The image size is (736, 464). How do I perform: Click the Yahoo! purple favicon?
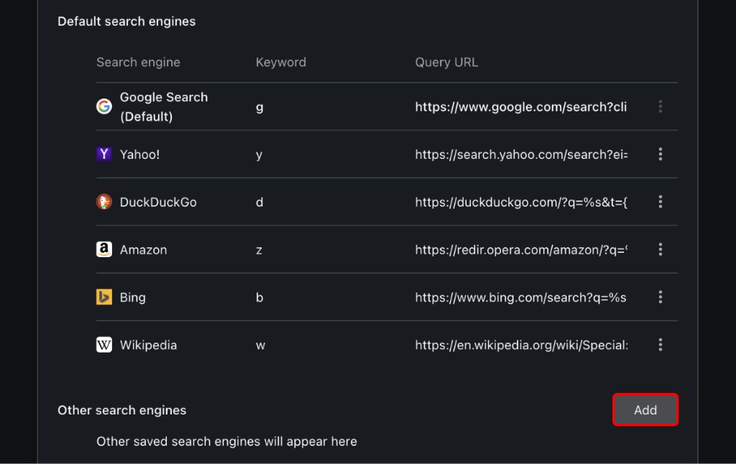104,154
